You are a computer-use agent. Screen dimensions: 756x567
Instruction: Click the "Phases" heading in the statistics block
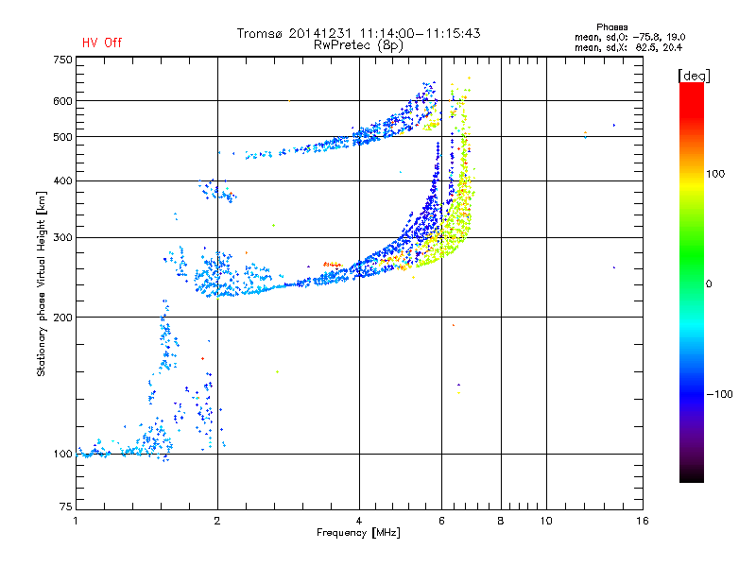point(611,27)
